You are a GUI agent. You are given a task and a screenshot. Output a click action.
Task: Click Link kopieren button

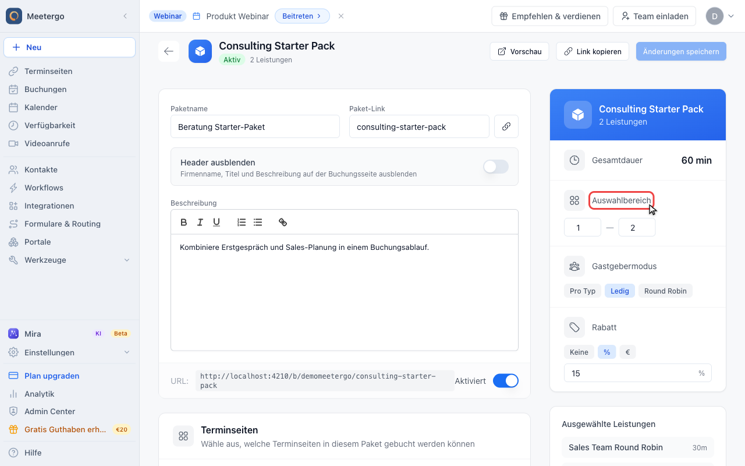pos(593,51)
